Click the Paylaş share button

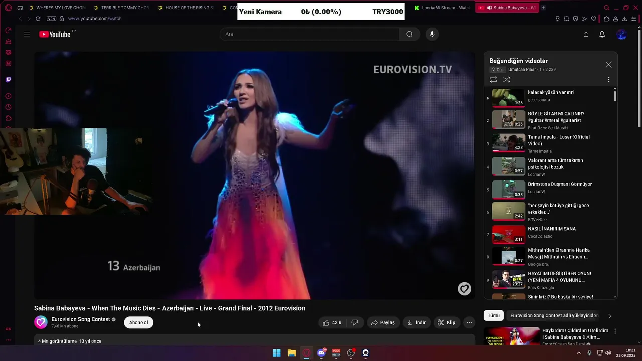(383, 323)
